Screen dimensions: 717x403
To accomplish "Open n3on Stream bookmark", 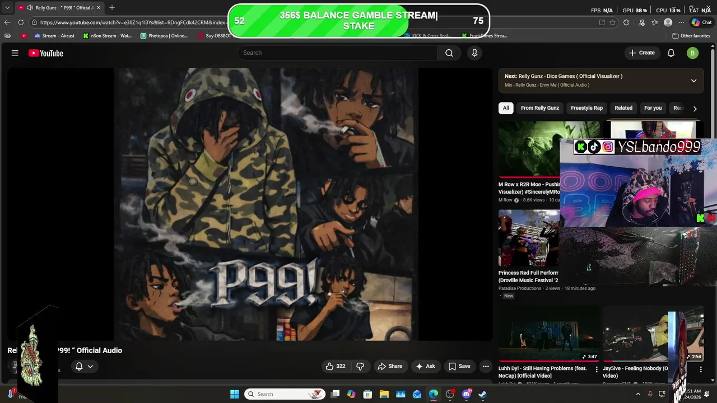I will coord(107,35).
